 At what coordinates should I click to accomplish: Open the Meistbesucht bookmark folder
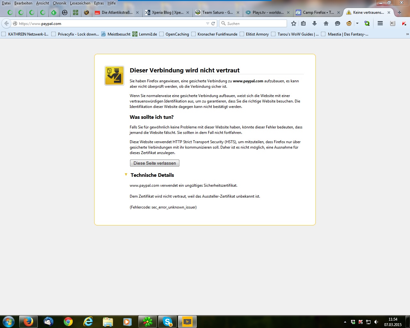coord(116,34)
